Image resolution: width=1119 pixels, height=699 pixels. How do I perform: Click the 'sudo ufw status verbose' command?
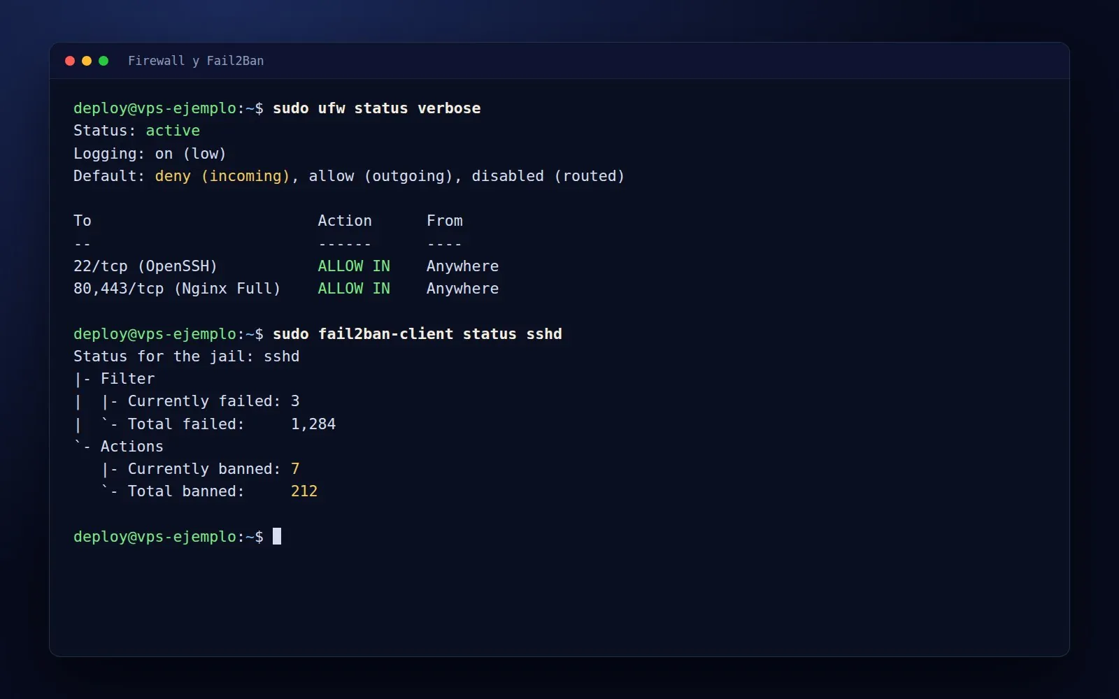(377, 108)
